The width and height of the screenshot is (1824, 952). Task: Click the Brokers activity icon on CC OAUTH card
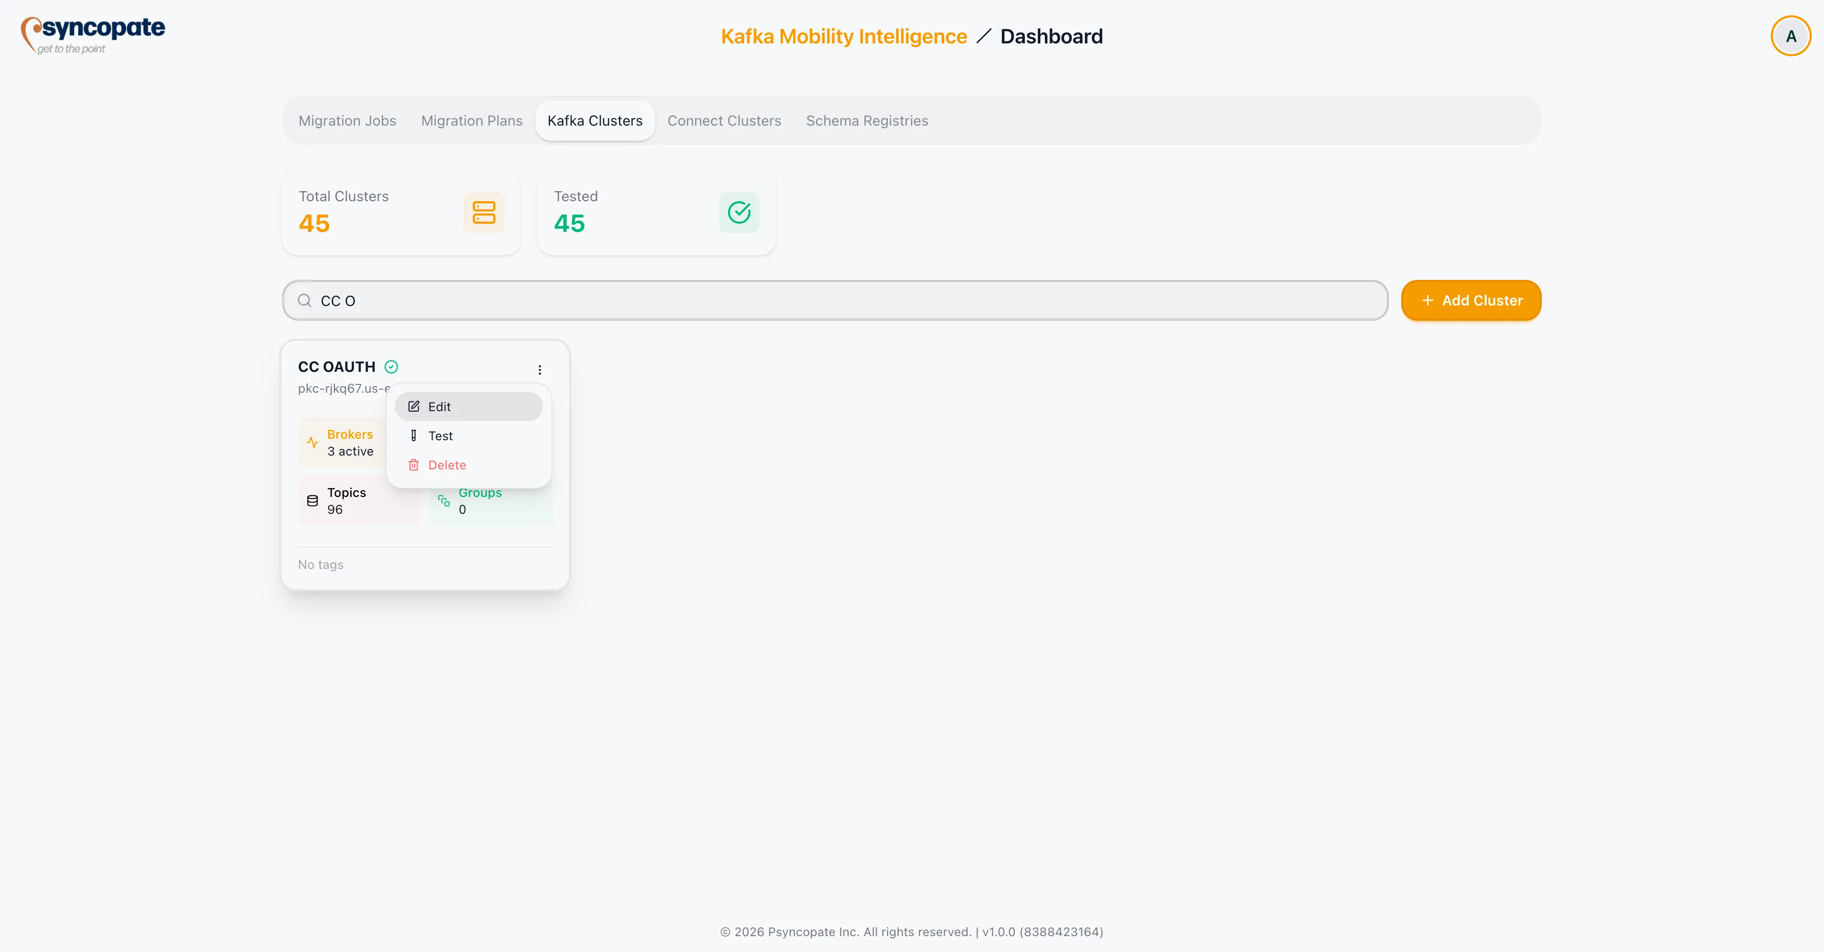[x=313, y=443]
